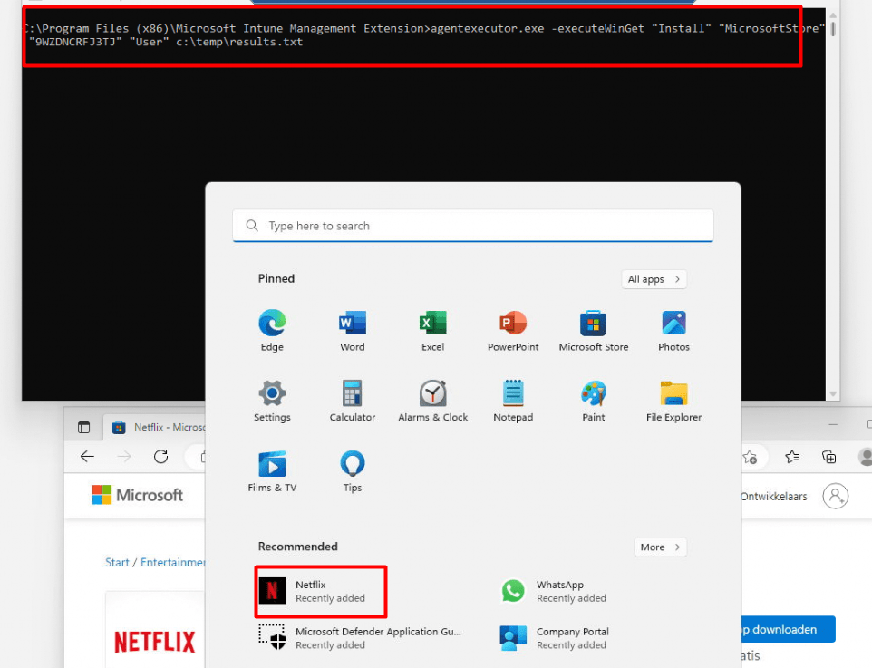Launch Word from the Start menu

[x=352, y=331]
